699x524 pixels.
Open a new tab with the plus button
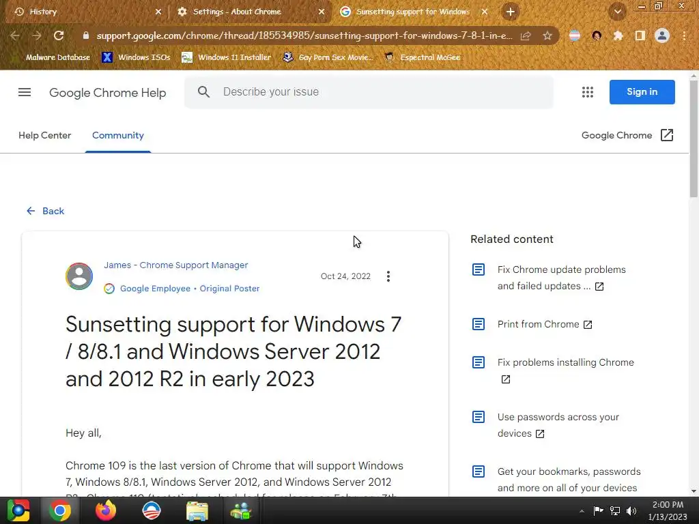(511, 12)
